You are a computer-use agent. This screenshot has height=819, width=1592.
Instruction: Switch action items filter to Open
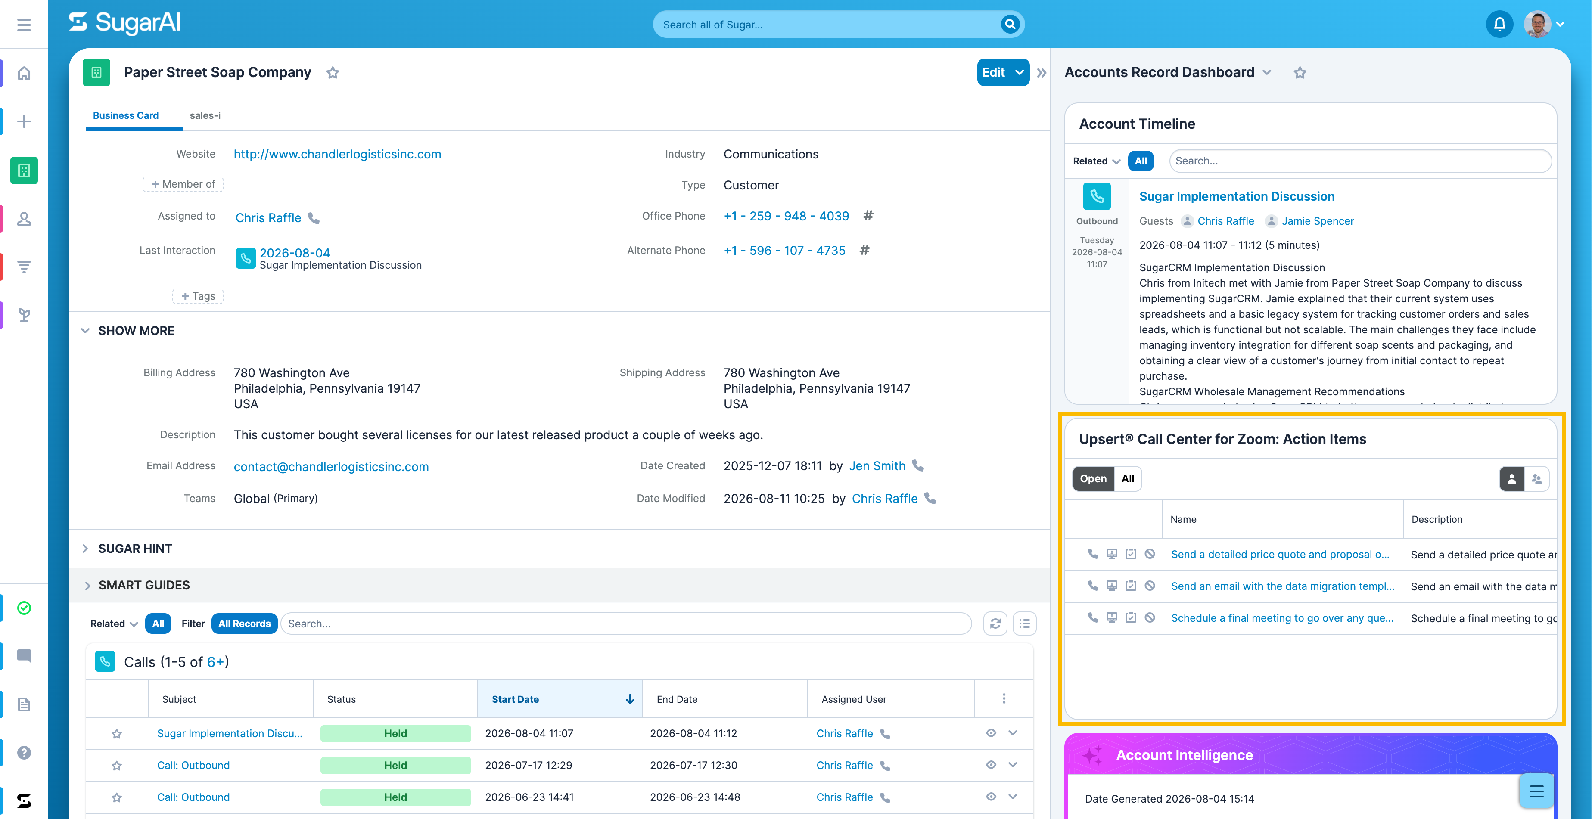[x=1093, y=479]
